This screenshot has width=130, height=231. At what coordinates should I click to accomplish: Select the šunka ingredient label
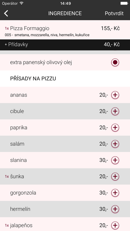coord(17,177)
